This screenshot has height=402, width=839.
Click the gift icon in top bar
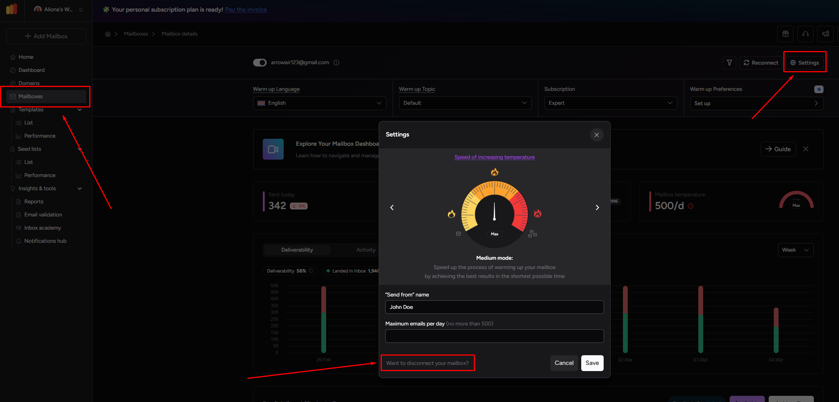pos(785,34)
